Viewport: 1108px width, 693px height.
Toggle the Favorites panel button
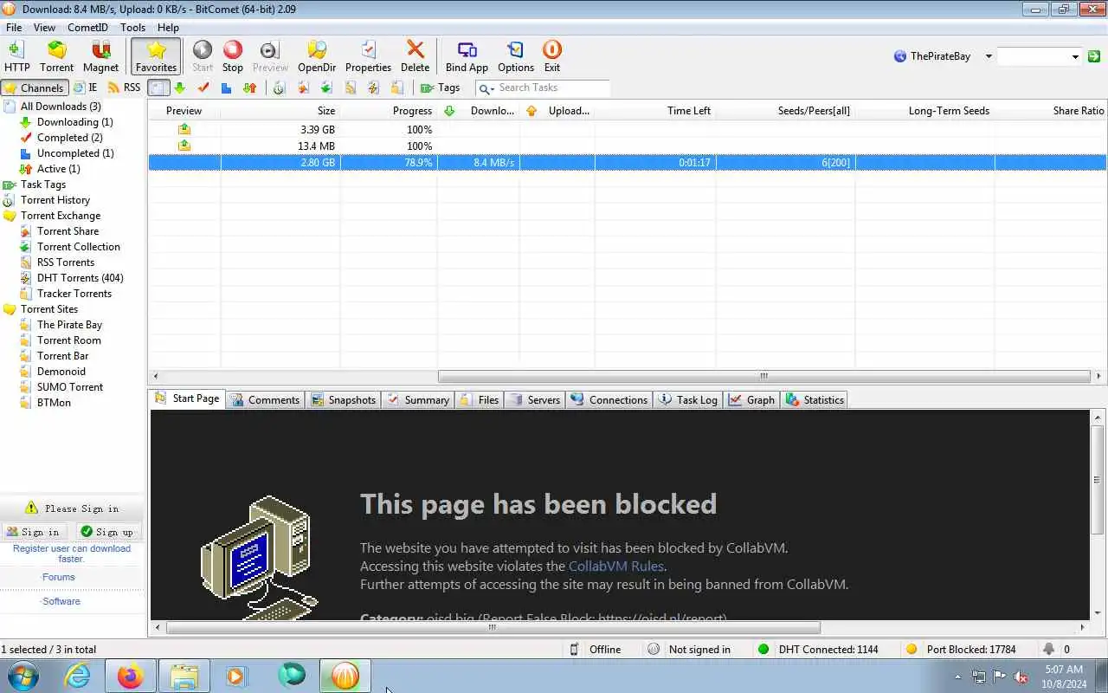point(156,56)
